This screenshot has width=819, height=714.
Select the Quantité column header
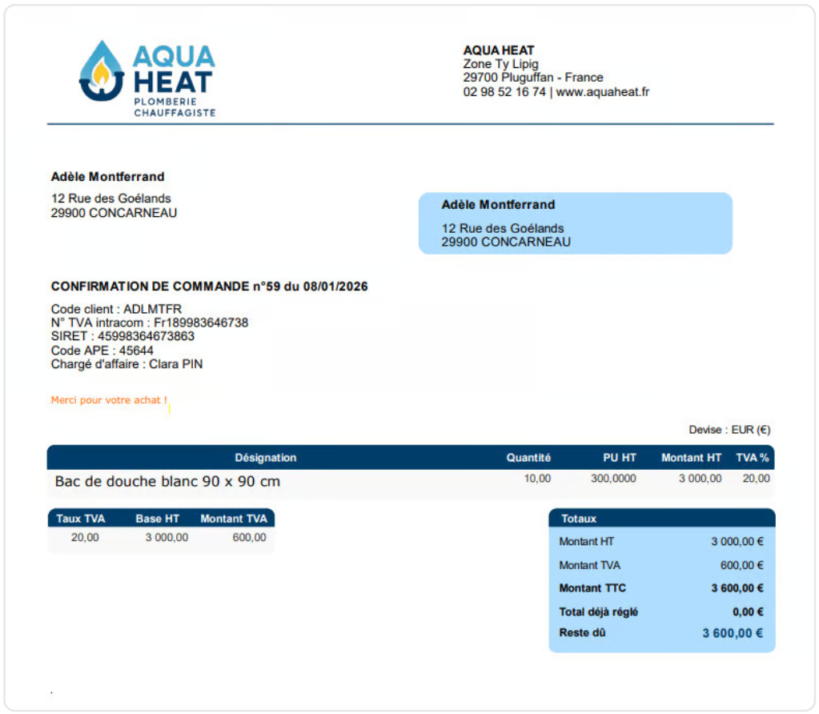click(528, 458)
